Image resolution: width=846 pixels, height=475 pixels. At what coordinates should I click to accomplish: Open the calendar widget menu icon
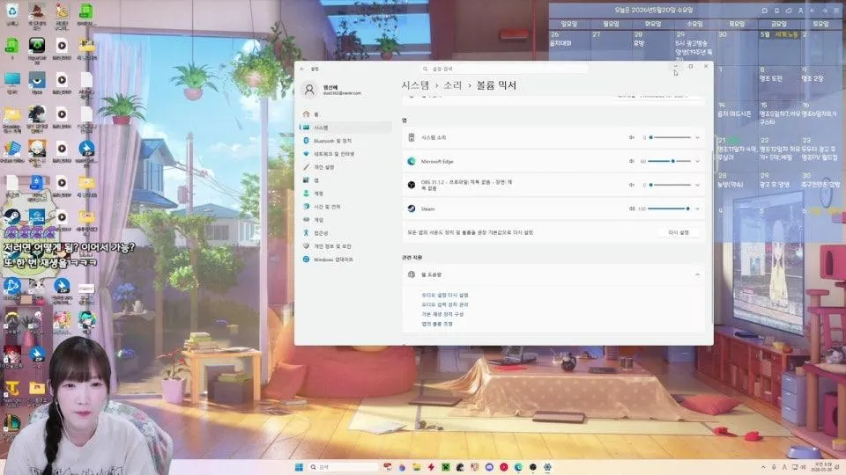pyautogui.click(x=836, y=11)
